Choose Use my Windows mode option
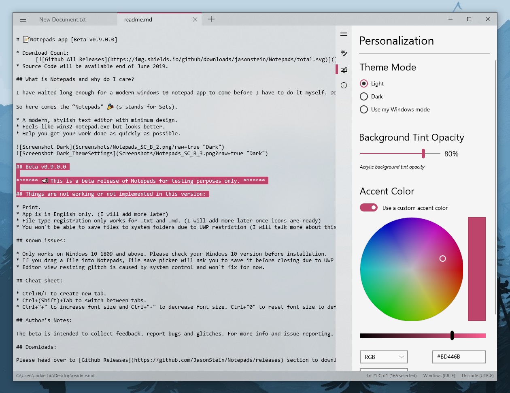Screen dimensions: 510x393 [x=395, y=109]
